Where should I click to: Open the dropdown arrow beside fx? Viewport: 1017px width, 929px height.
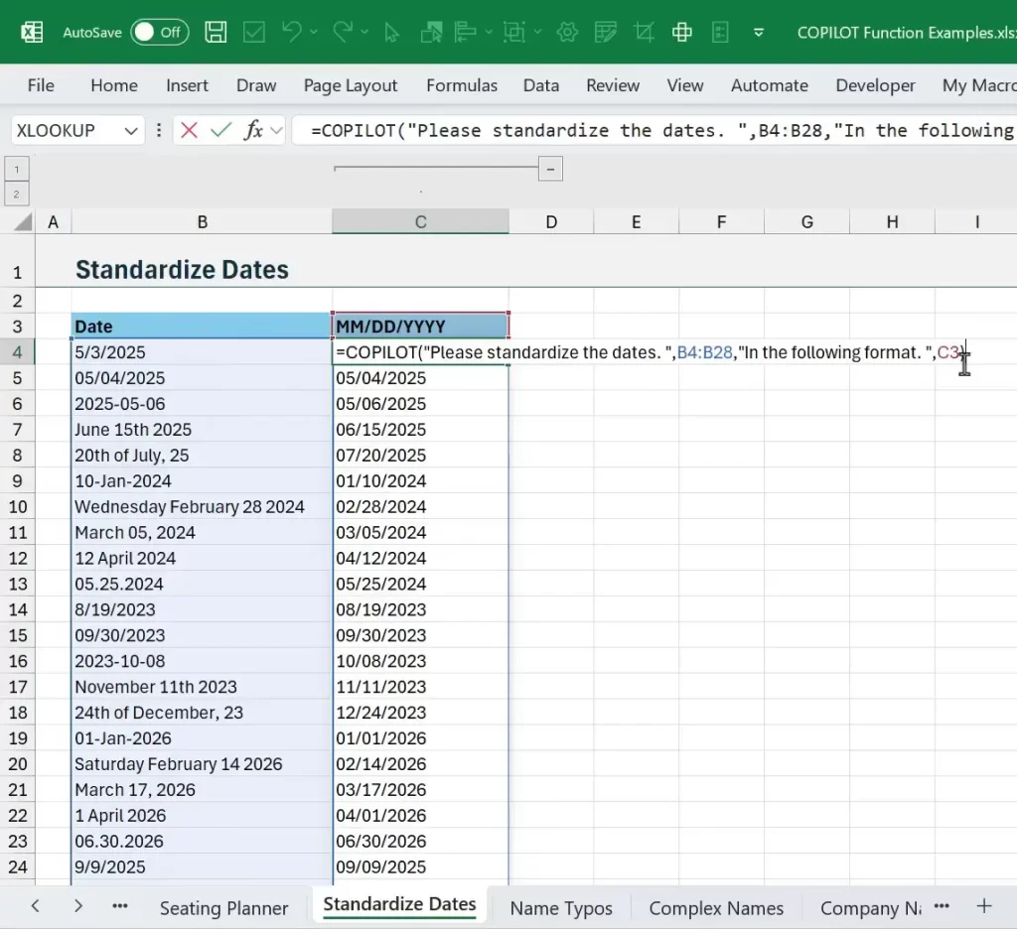(276, 131)
